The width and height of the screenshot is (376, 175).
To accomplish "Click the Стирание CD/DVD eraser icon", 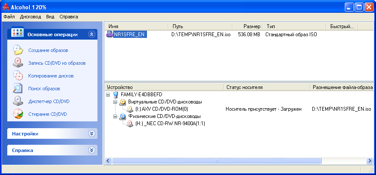I will [x=18, y=114].
